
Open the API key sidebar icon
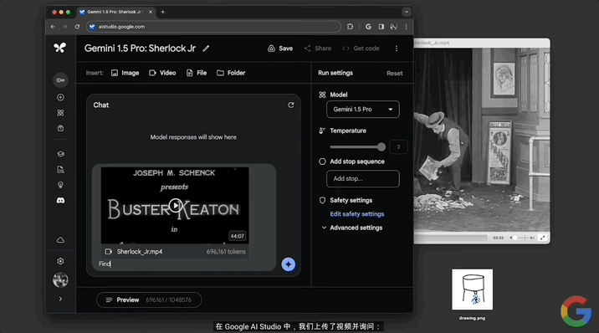pos(60,80)
